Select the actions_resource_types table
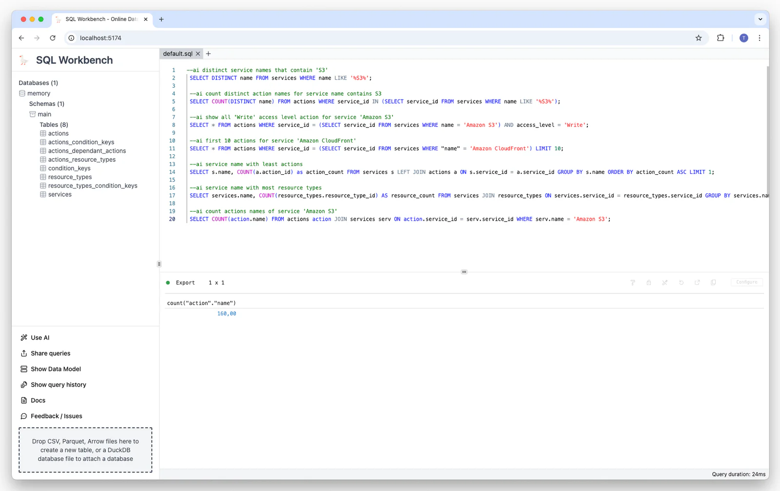 tap(82, 160)
